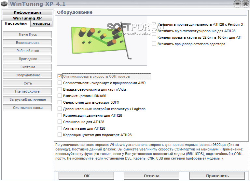Open the Информация section
250x181 pixels.
(27, 12)
